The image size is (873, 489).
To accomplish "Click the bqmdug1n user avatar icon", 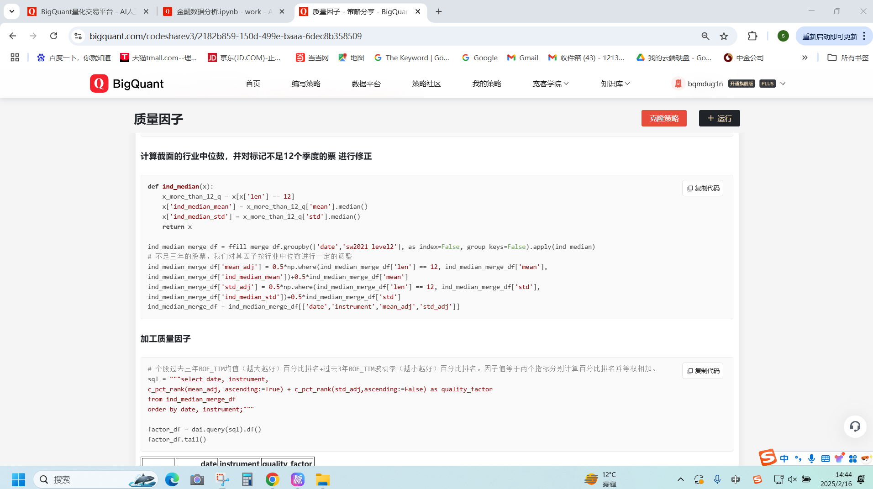I will pos(678,84).
